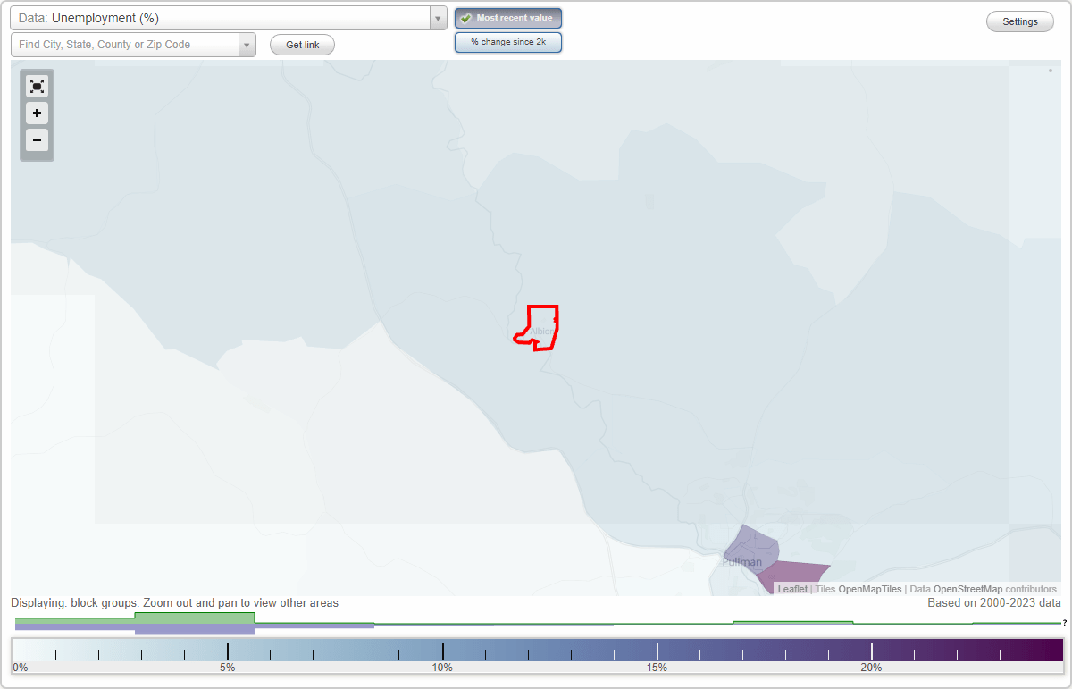This screenshot has width=1072, height=689.
Task: Click the 20% mark on color scale
Action: [871, 668]
